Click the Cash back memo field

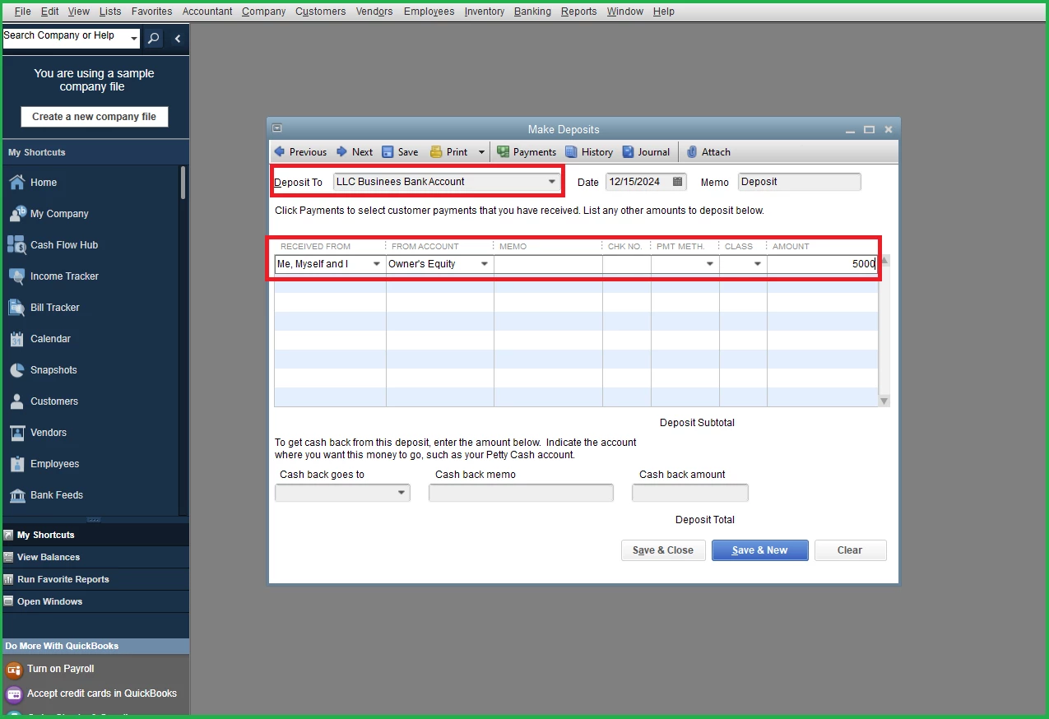[521, 493]
